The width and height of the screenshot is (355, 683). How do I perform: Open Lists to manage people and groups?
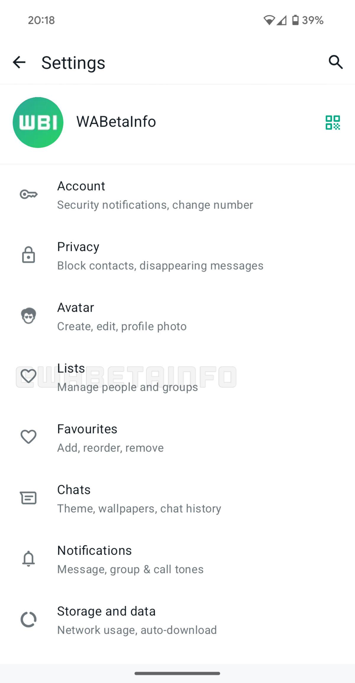[x=127, y=377]
